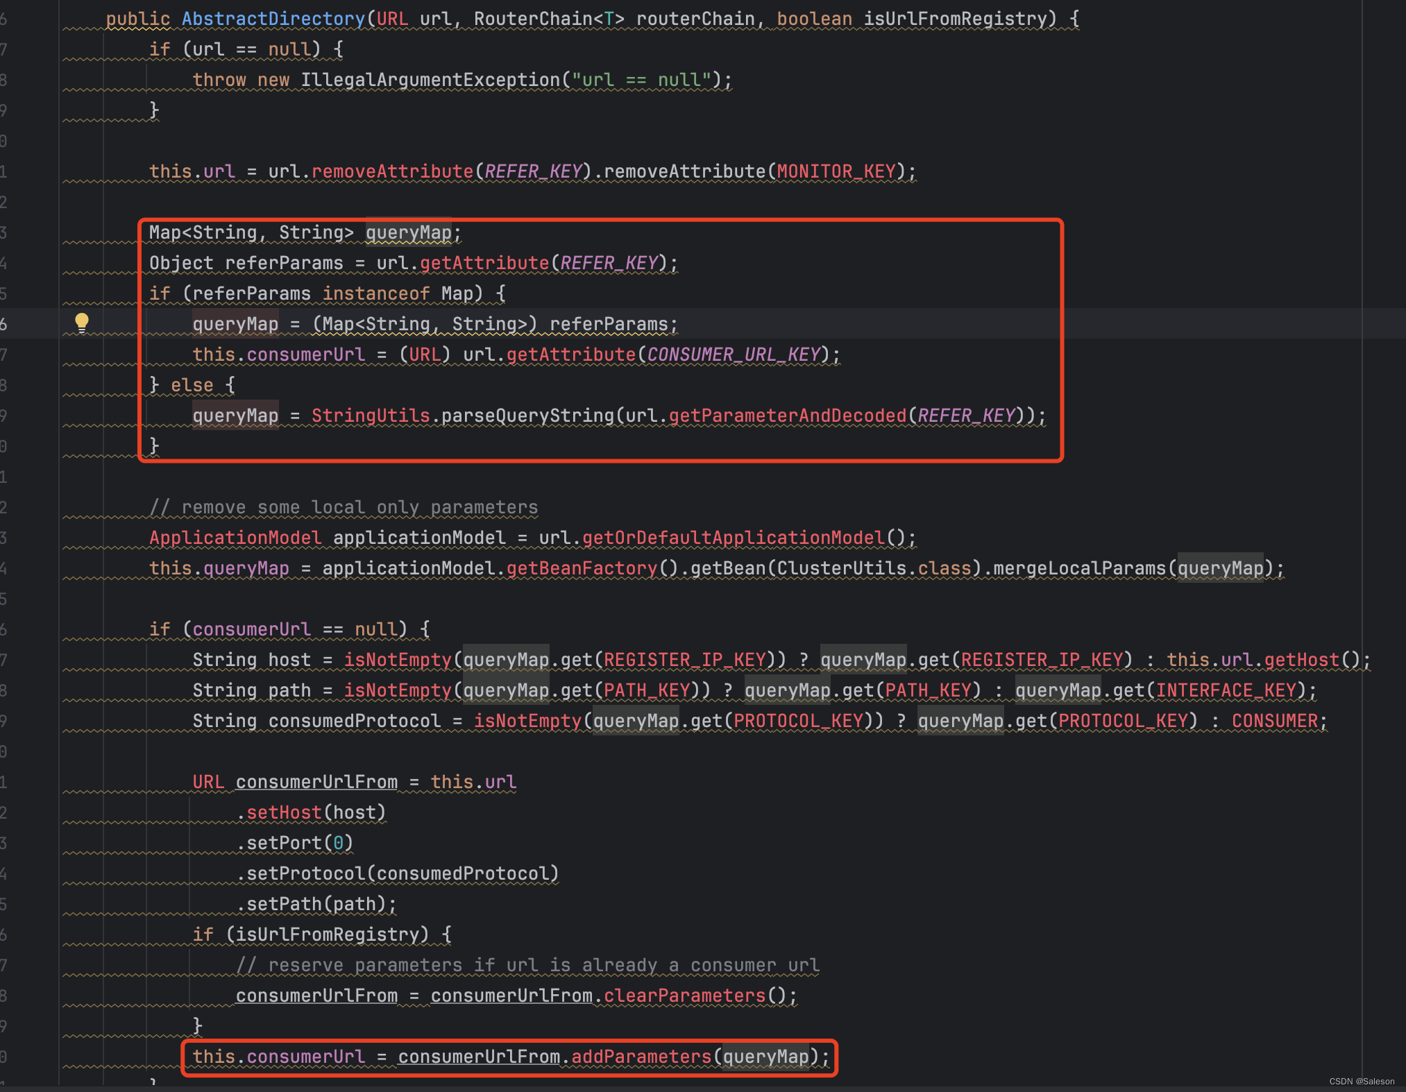Image resolution: width=1406 pixels, height=1092 pixels.
Task: Click the "url == null" string literal
Action: (641, 80)
